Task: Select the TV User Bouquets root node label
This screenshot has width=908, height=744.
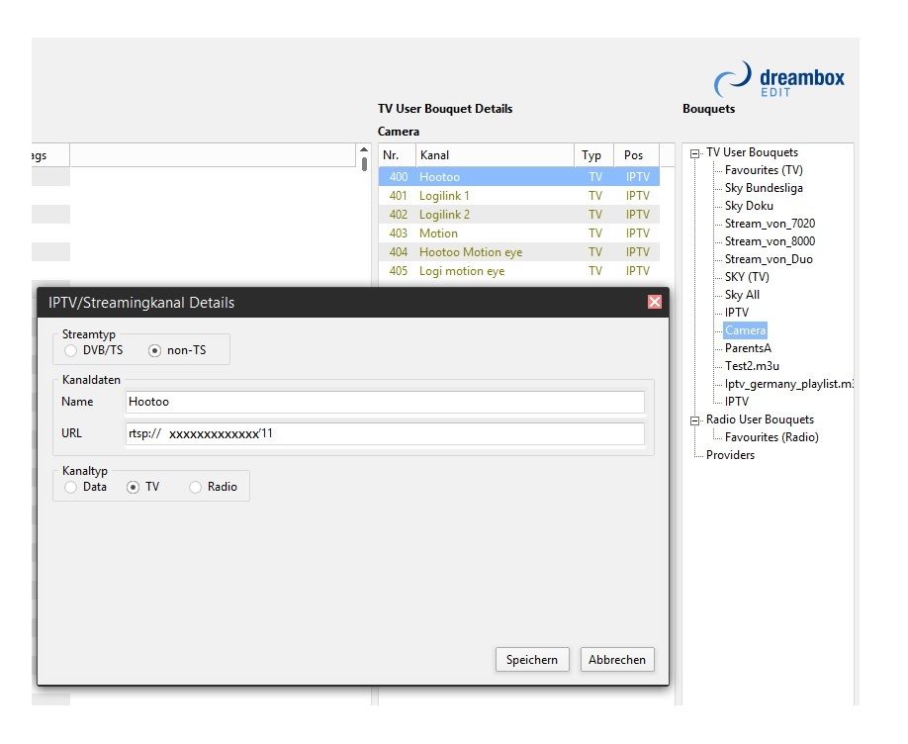Action: point(752,152)
